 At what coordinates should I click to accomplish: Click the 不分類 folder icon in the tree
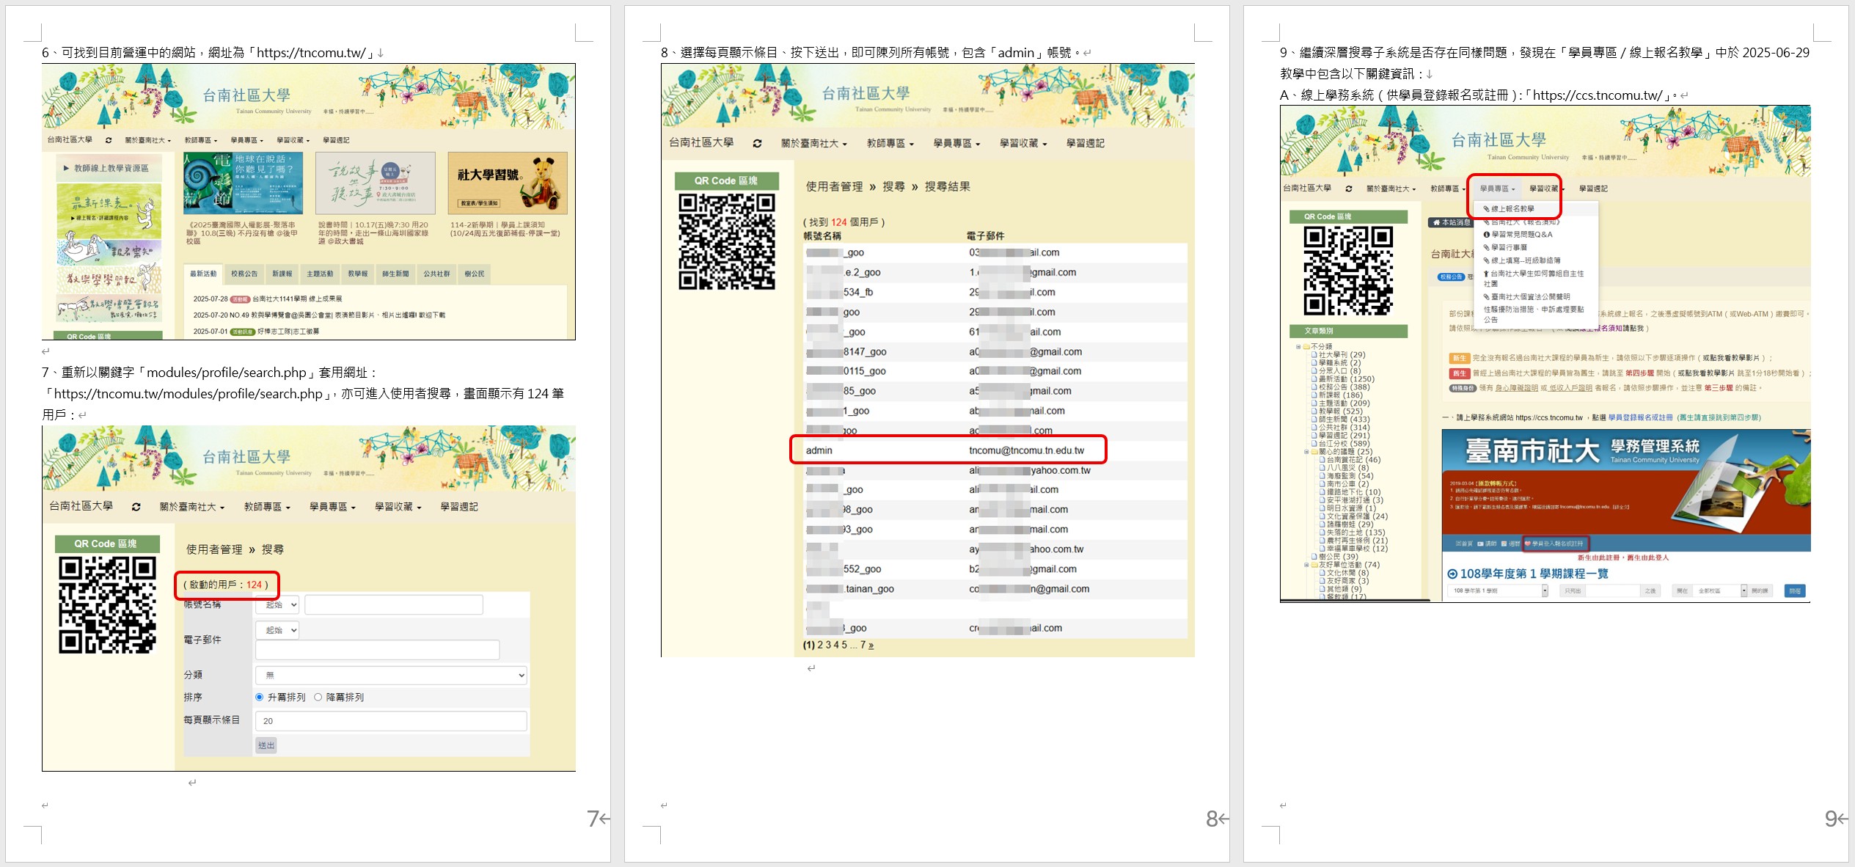(x=1306, y=346)
